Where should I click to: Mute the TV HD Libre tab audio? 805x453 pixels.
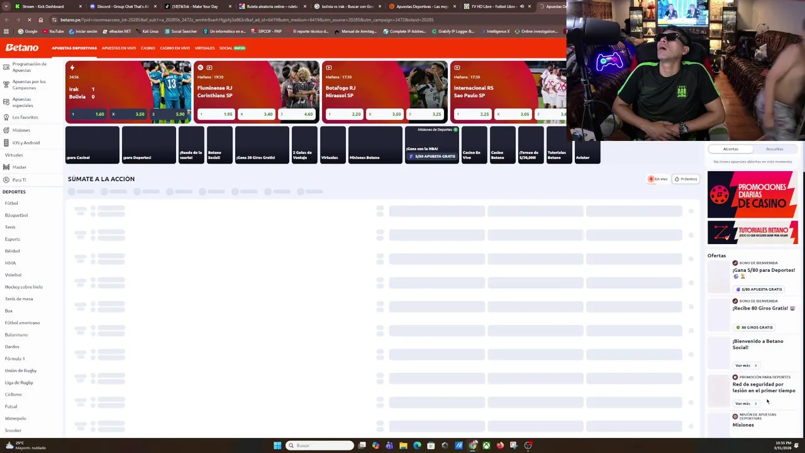point(521,6)
